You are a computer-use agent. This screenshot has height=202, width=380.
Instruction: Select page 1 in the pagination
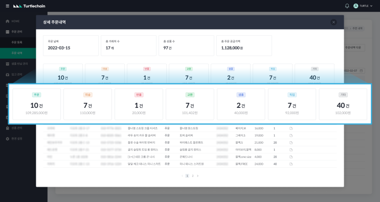(x=187, y=176)
